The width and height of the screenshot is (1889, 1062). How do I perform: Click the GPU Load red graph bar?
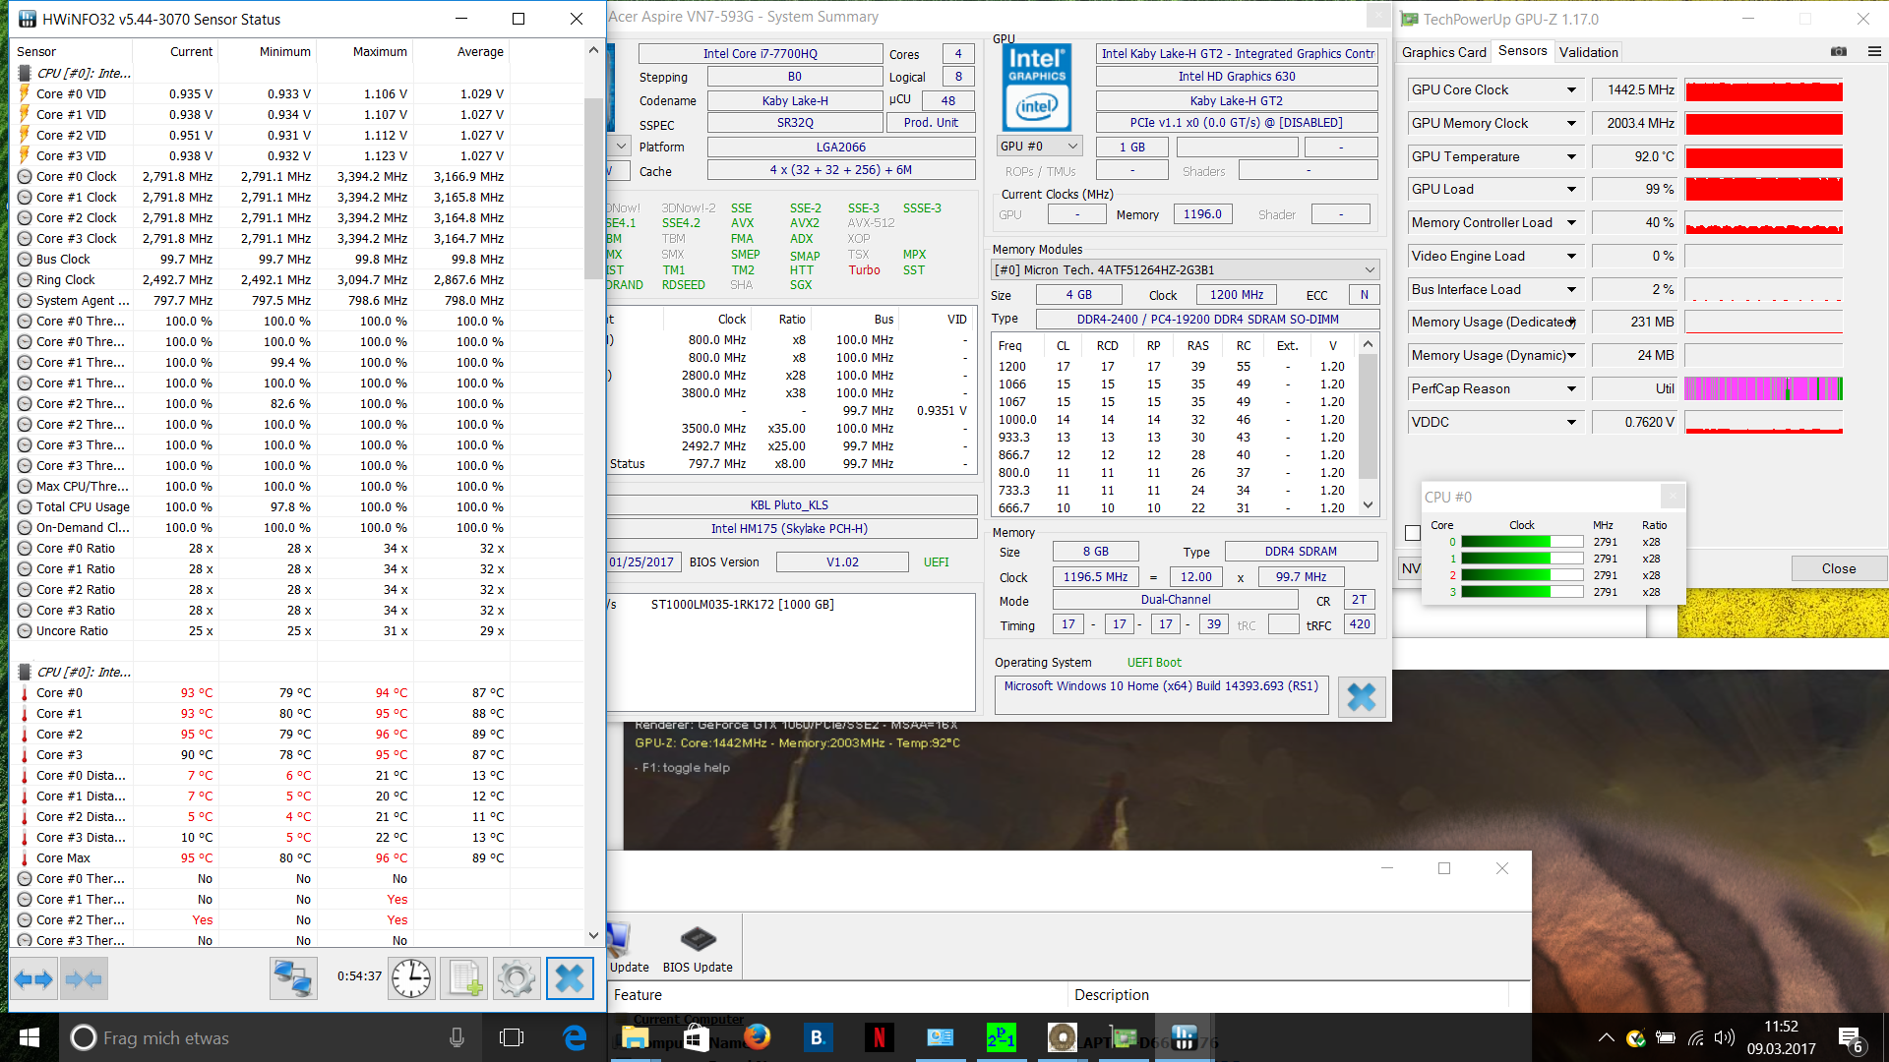tap(1763, 190)
